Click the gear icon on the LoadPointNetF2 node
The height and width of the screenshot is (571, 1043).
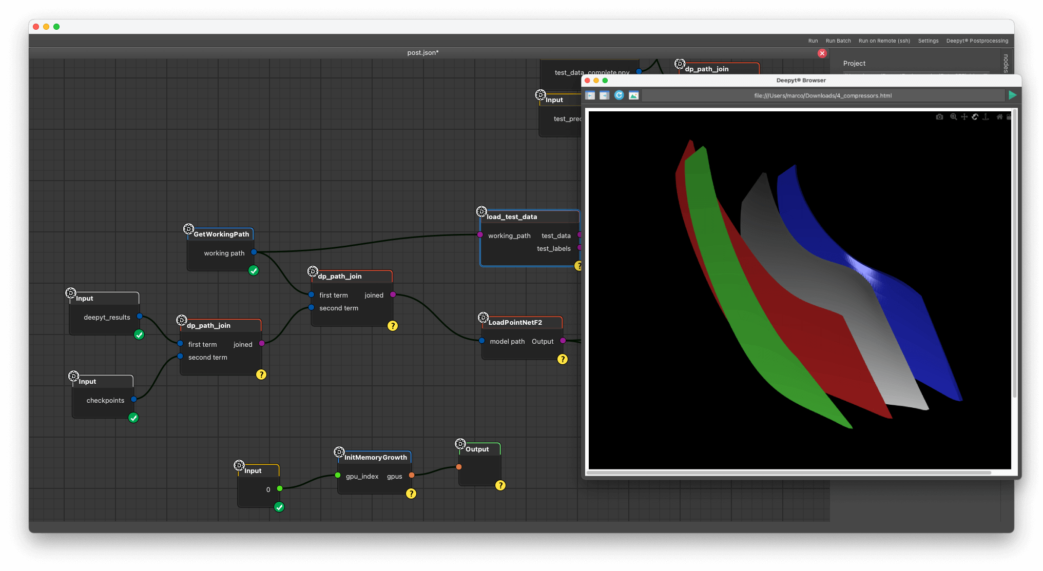483,317
